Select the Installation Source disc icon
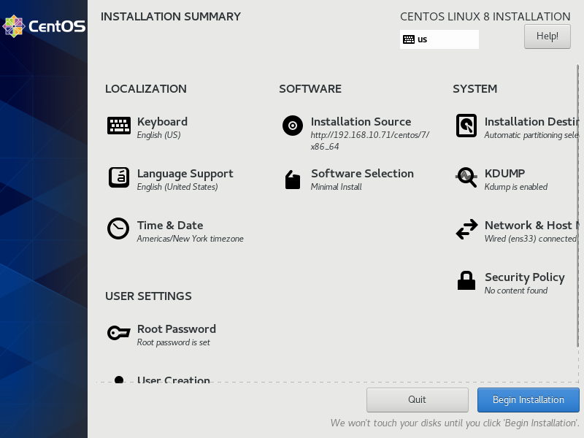This screenshot has height=438, width=584. 293,126
